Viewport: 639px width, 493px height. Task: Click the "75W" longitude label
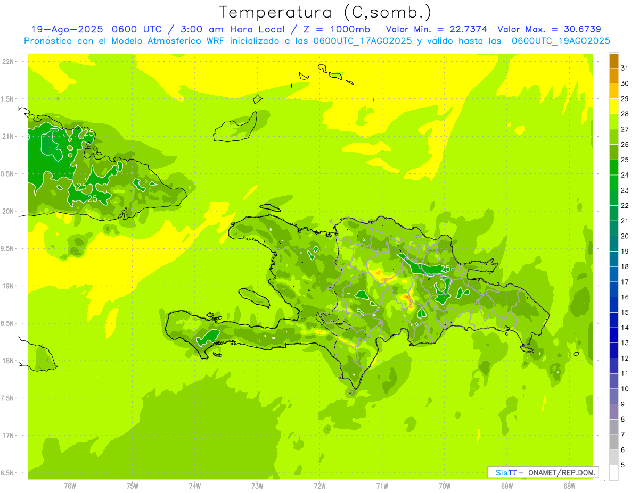[133, 486]
